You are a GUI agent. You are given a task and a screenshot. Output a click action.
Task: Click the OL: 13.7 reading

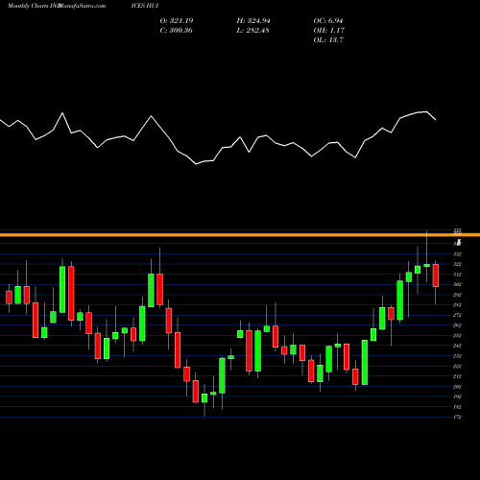point(328,40)
